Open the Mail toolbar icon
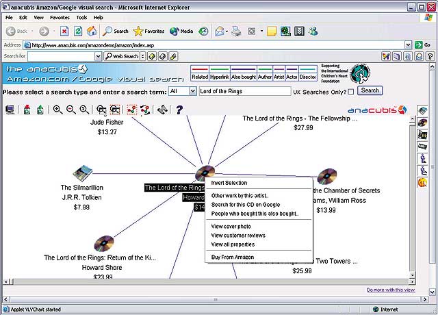 coord(219,32)
